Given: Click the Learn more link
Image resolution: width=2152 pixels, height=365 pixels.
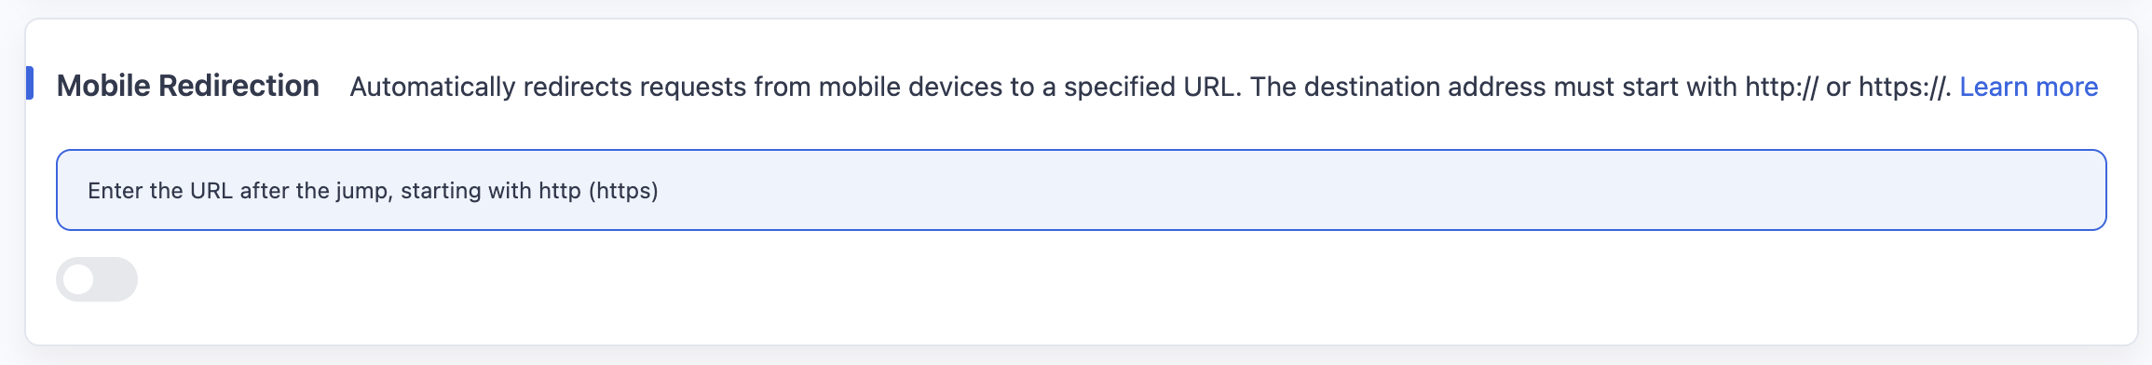Looking at the screenshot, I should [2029, 87].
